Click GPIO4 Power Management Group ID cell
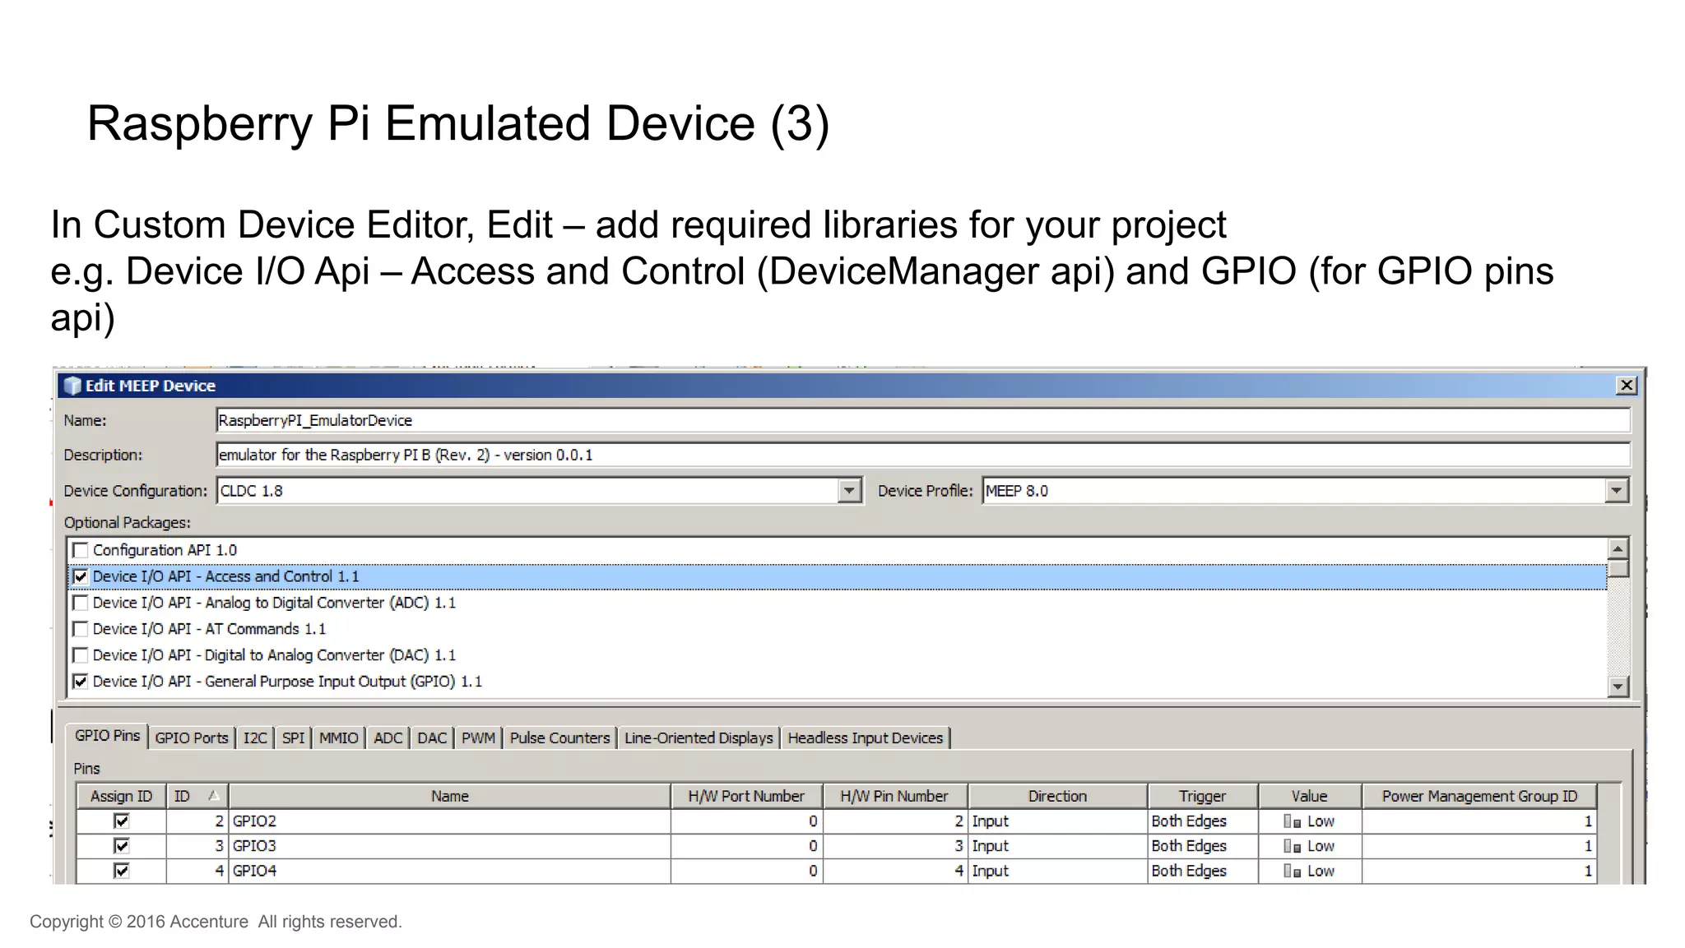The image size is (1685, 948). point(1479,871)
